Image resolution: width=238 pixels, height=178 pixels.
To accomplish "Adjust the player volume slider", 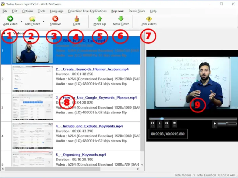I will [227, 123].
